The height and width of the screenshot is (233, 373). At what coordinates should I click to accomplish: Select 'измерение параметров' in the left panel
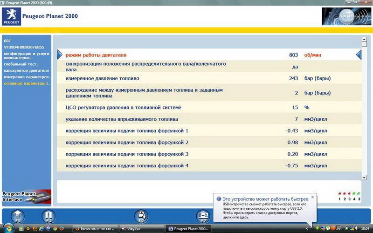(27, 76)
